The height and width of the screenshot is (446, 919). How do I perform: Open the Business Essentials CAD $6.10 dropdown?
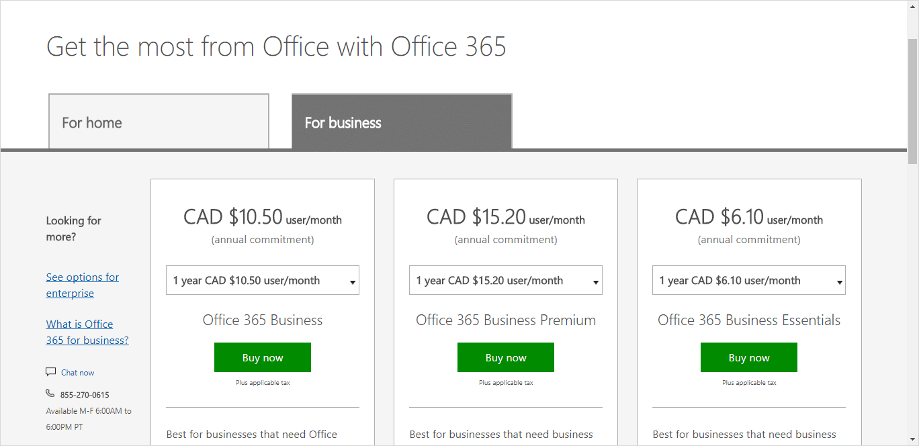[749, 281]
